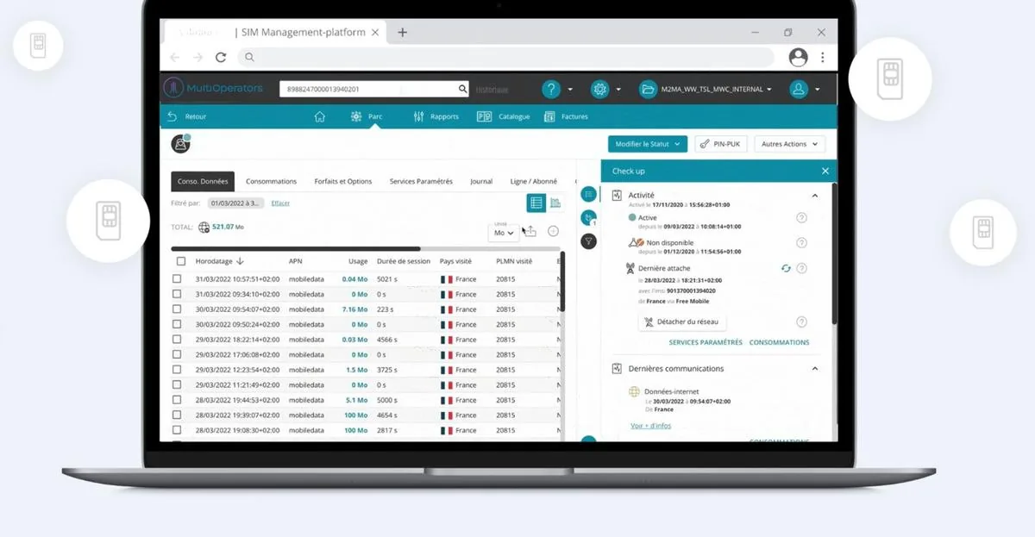Go to home via house icon

319,116
